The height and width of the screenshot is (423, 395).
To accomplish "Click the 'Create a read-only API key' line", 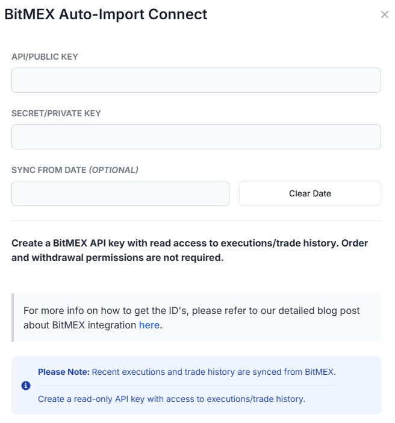I will coord(172,399).
